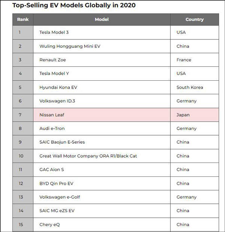Select the Chery eQ model cell
Image resolution: width=225 pixels, height=232 pixels.
coord(49,224)
